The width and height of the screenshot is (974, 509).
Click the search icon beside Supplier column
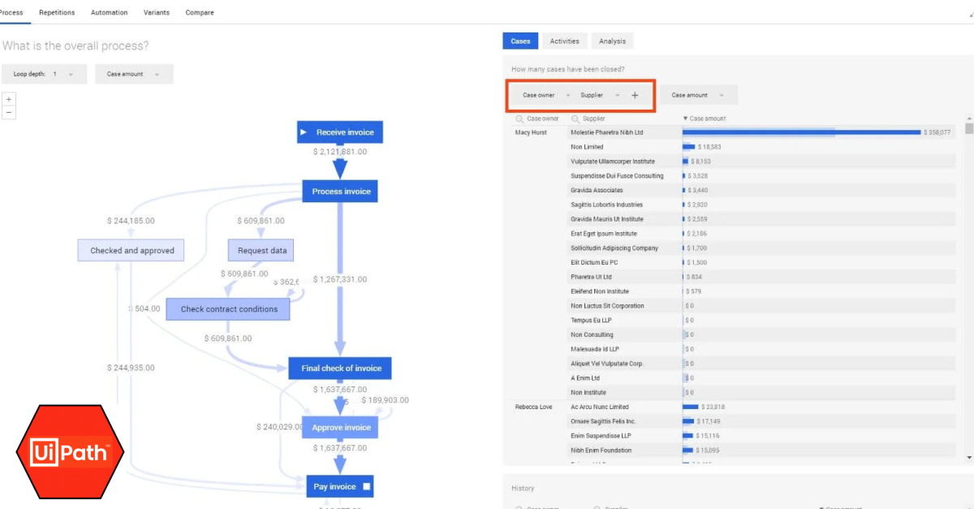575,119
